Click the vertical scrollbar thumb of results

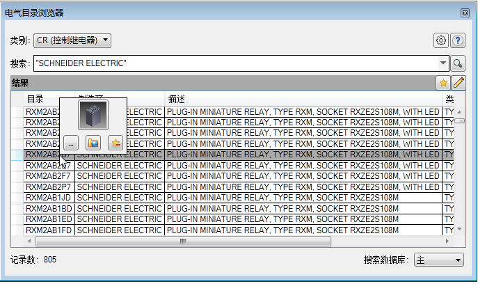point(459,121)
